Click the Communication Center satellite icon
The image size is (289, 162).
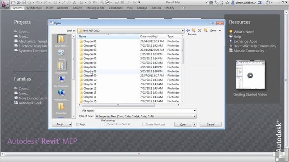222,3
